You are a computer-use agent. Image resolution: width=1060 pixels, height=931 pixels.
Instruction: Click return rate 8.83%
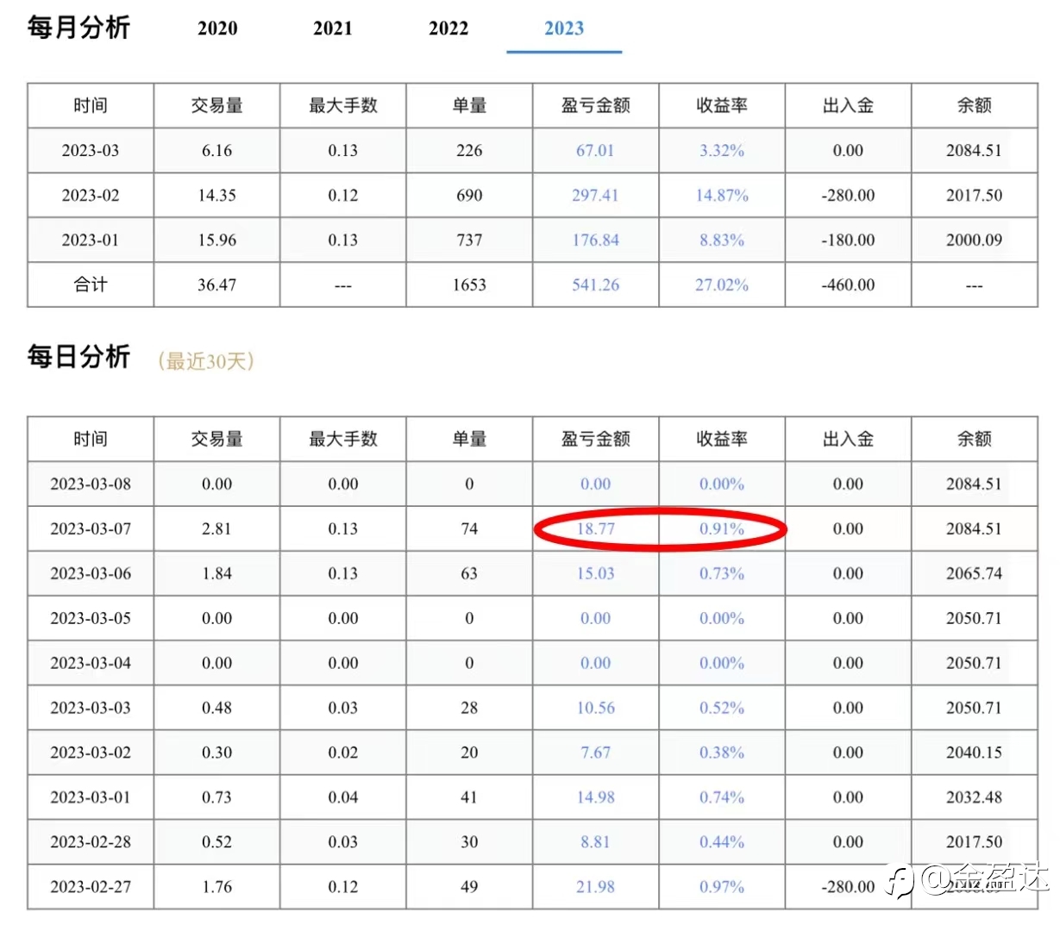click(722, 241)
